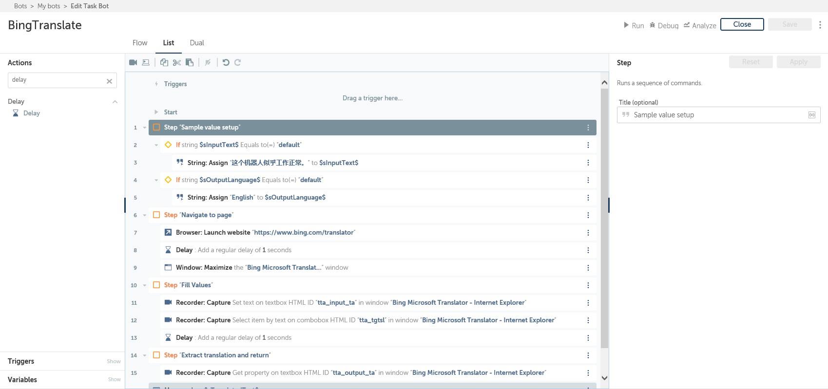Click the undo arrow icon
Viewport: 828px width, 389px height.
pos(226,62)
